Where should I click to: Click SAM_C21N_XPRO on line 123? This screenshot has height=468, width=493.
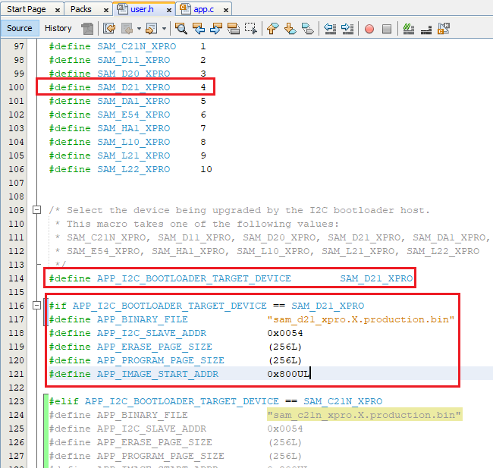tap(343, 401)
